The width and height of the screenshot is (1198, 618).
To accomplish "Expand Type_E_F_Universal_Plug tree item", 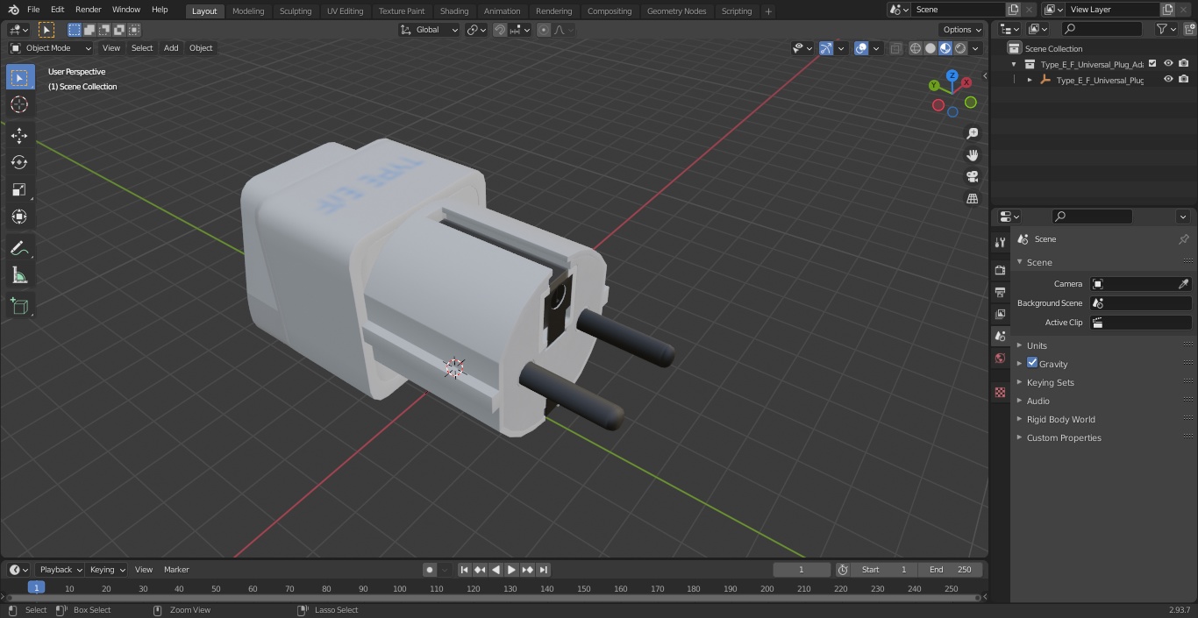I will pyautogui.click(x=1030, y=80).
